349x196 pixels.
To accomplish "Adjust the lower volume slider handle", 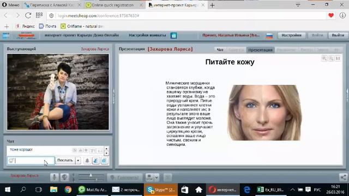I will (x=97, y=179).
